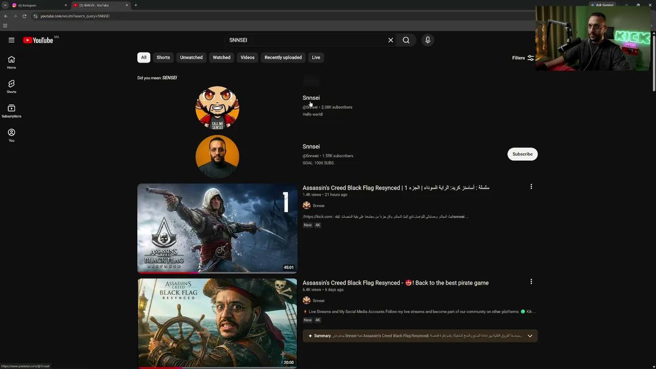Click the 'Hello world!' channel description
The image size is (656, 369).
313,114
